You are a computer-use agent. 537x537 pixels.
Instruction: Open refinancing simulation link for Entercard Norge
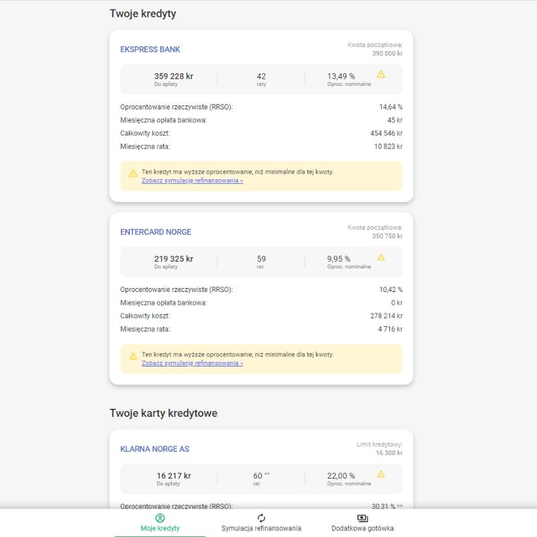click(192, 363)
